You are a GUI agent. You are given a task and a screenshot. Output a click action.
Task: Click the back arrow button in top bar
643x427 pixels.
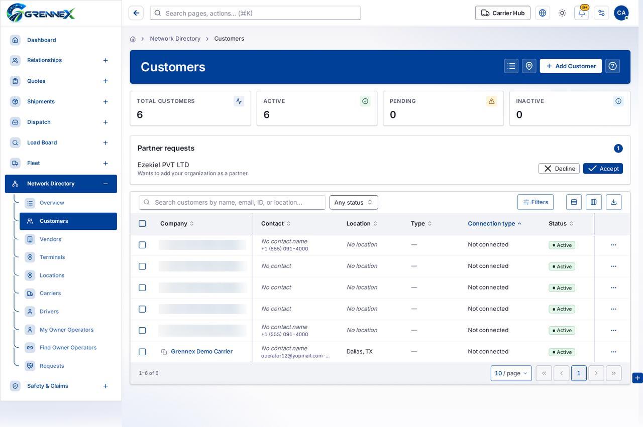coord(136,13)
